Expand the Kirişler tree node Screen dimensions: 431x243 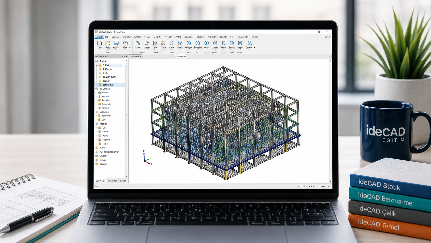click(x=96, y=92)
